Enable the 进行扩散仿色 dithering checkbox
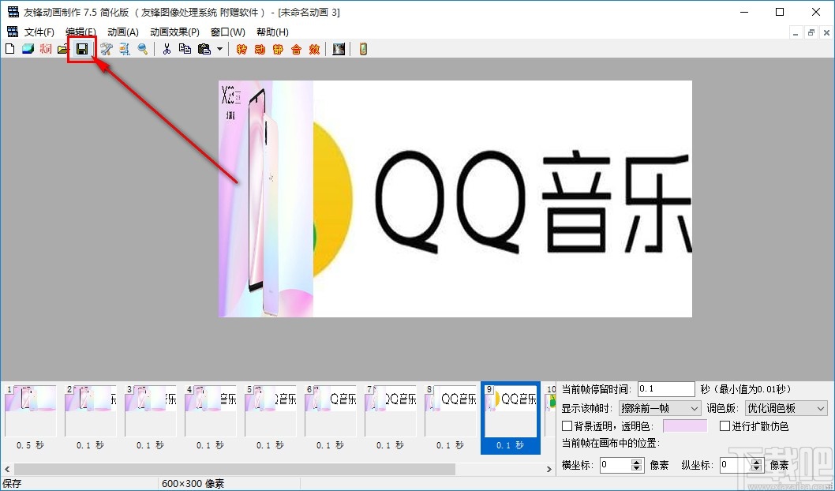This screenshot has width=835, height=491. pos(725,426)
